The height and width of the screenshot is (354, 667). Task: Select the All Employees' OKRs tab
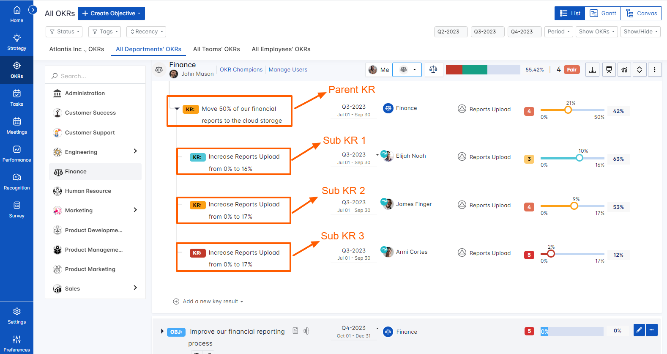(x=281, y=49)
